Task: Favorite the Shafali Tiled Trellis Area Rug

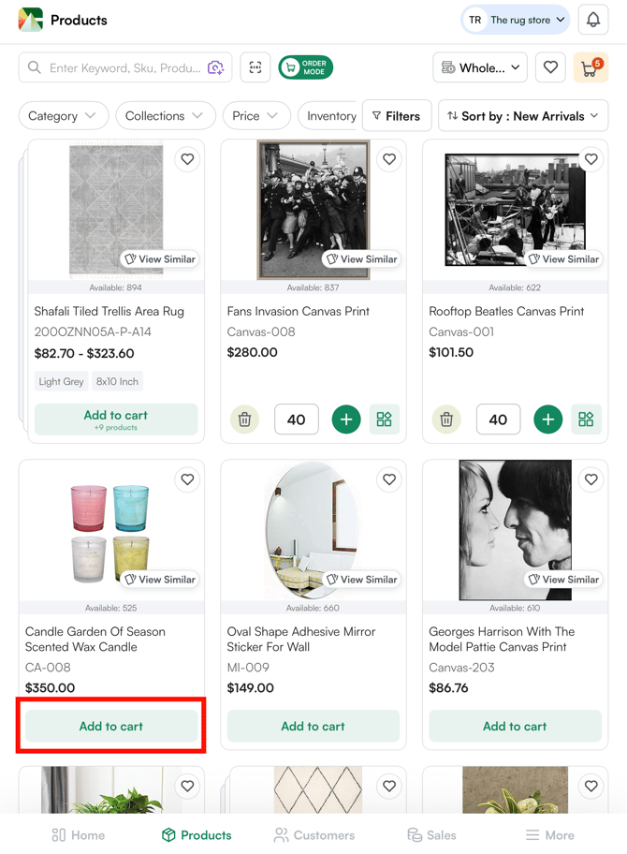Action: click(x=187, y=159)
